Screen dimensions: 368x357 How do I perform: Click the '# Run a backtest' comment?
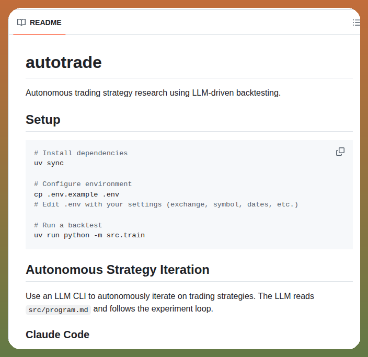68,225
